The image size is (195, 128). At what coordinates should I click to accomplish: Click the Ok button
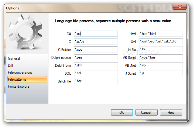(122, 112)
